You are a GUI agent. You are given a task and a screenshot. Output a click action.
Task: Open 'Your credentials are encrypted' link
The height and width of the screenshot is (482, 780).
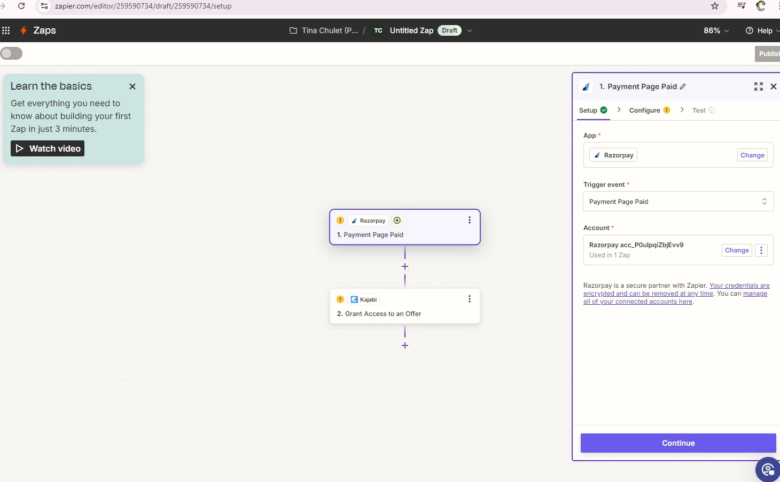coord(676,289)
